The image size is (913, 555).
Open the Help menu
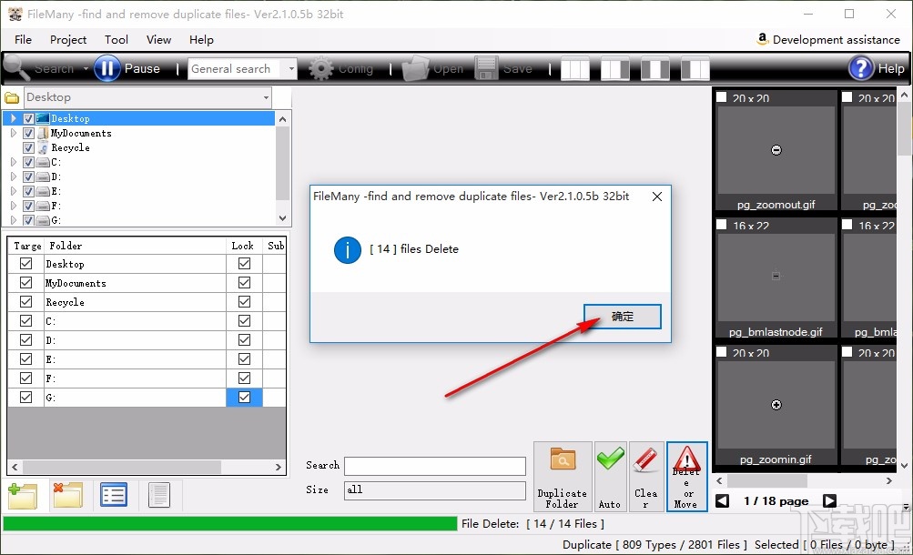tap(201, 39)
